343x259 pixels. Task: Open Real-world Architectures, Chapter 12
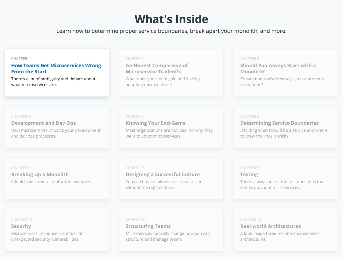coord(270,226)
